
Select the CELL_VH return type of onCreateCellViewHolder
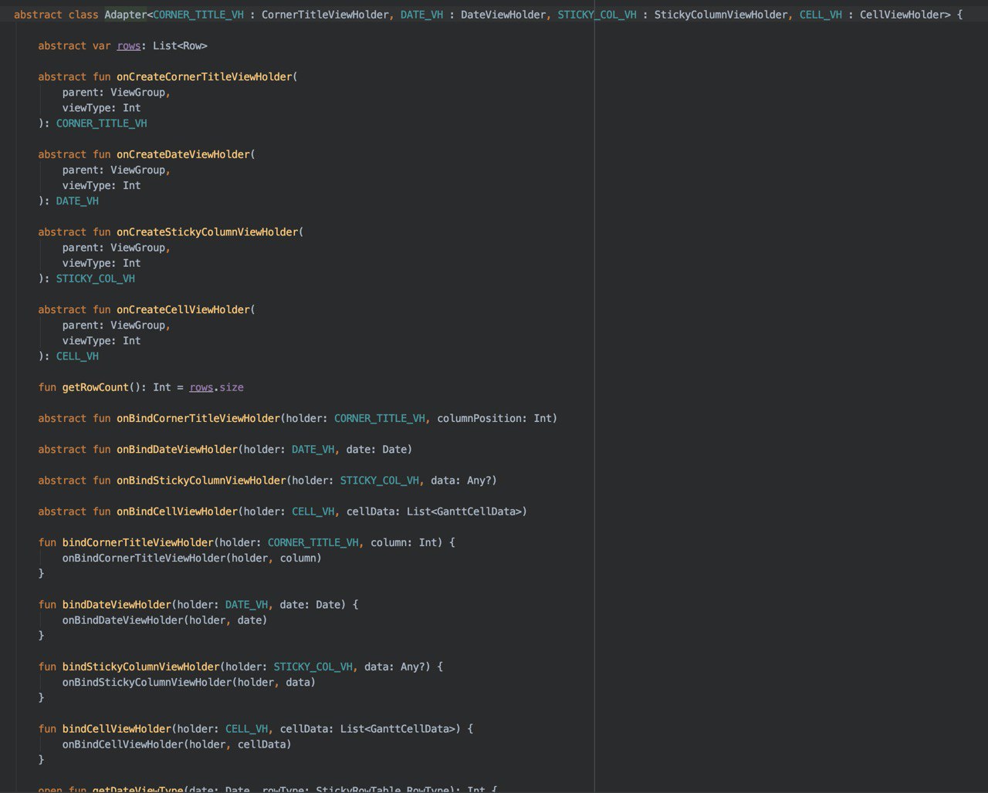coord(77,356)
